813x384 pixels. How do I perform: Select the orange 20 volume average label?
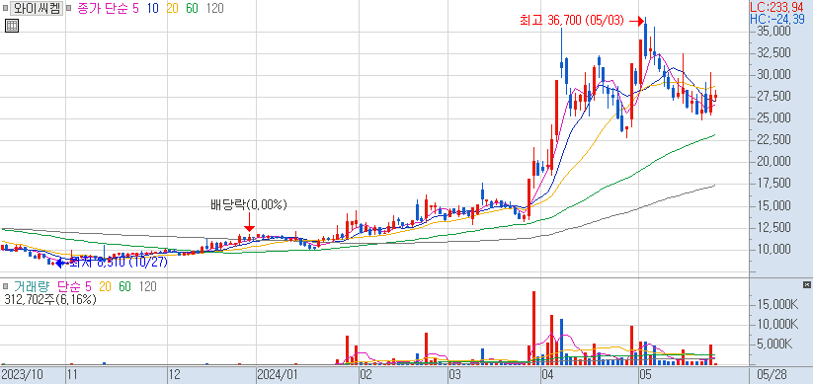pos(106,286)
